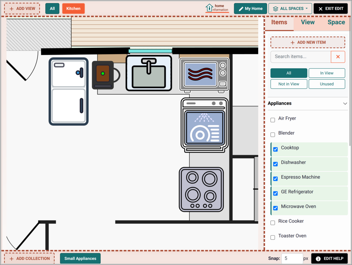The height and width of the screenshot is (265, 352).
Task: Filter items by All
Action: (x=289, y=73)
